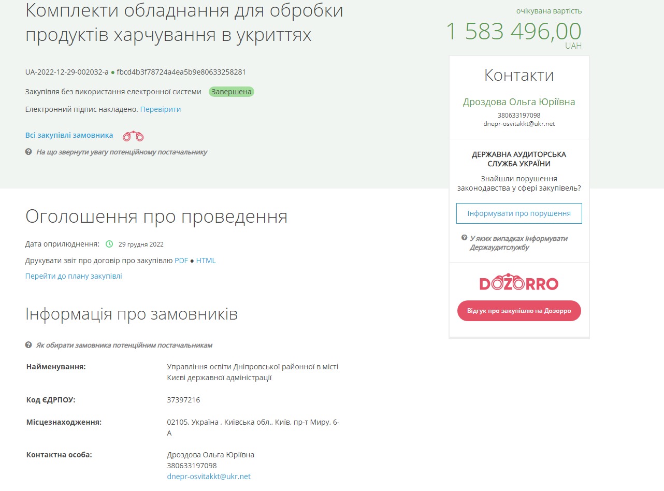Click the DOZORRO logo
The height and width of the screenshot is (491, 664).
(x=519, y=283)
